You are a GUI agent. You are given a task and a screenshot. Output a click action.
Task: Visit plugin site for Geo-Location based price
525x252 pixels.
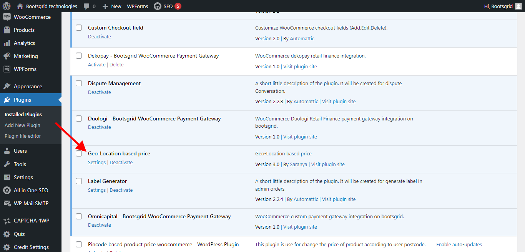[x=328, y=165]
